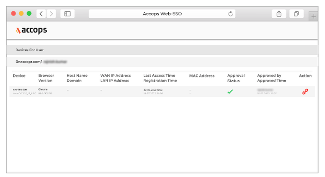Image resolution: width=325 pixels, height=177 pixels.
Task: Click the Accops logo
Action: [x=31, y=30]
